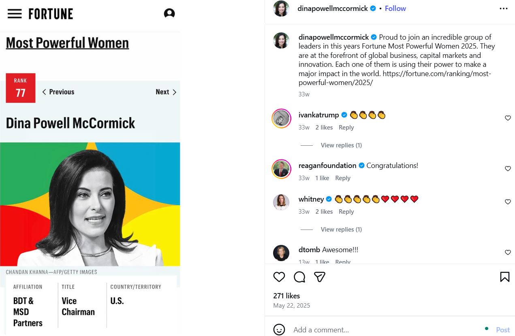The image size is (515, 336).
Task: Click the comment bubble icon
Action: 299,277
